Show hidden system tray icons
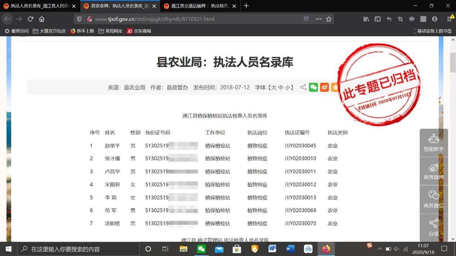Viewport: 456px width, 256px height. 379,249
